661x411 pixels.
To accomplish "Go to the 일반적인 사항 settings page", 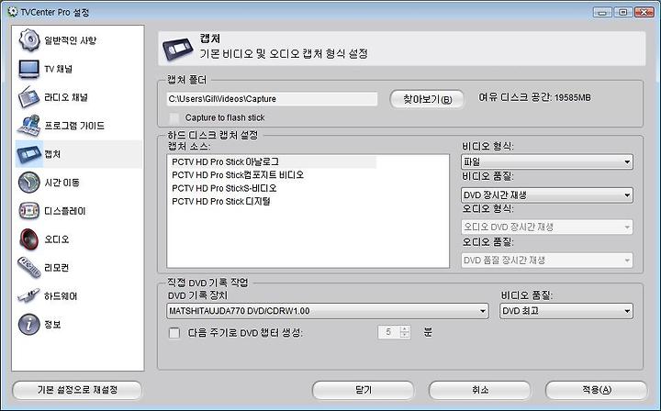I will tap(71, 40).
